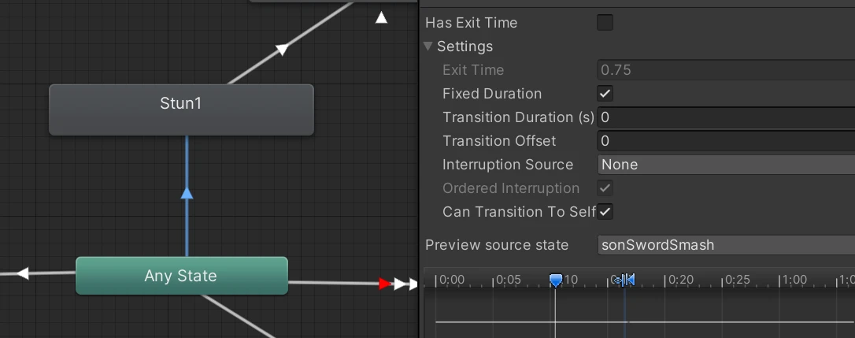Click the red transition arrow right of Any State
The height and width of the screenshot is (338, 855).
click(385, 284)
